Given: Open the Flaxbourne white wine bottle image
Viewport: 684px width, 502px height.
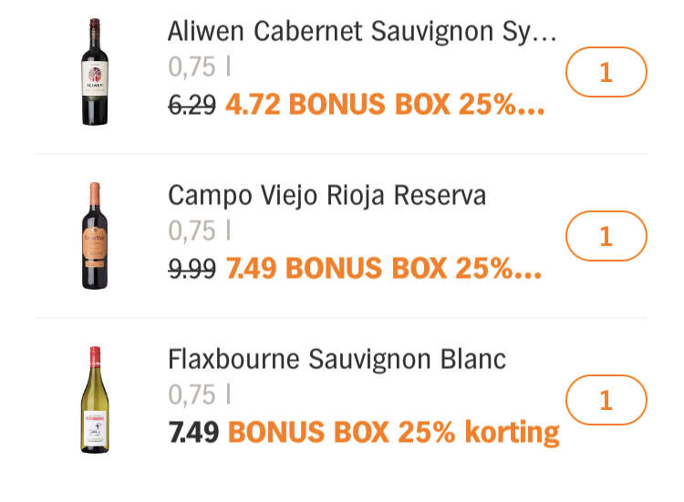Looking at the screenshot, I should tap(95, 400).
